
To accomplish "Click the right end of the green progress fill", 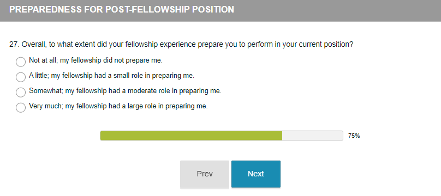I will tap(281, 136).
